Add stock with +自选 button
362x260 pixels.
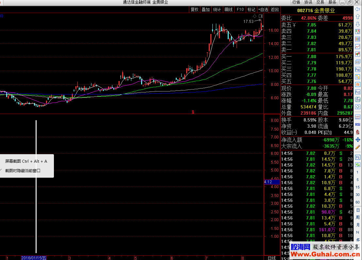pos(263,9)
